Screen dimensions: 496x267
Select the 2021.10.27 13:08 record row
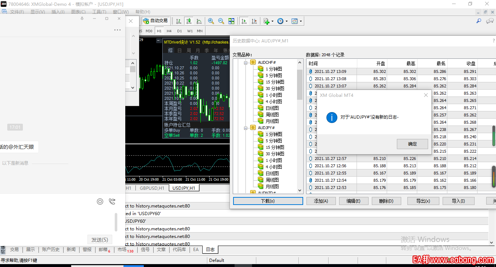coord(401,79)
